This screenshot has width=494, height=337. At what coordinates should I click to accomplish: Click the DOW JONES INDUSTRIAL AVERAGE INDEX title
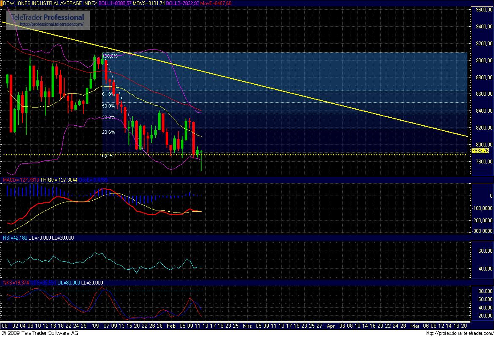[x=51, y=3]
